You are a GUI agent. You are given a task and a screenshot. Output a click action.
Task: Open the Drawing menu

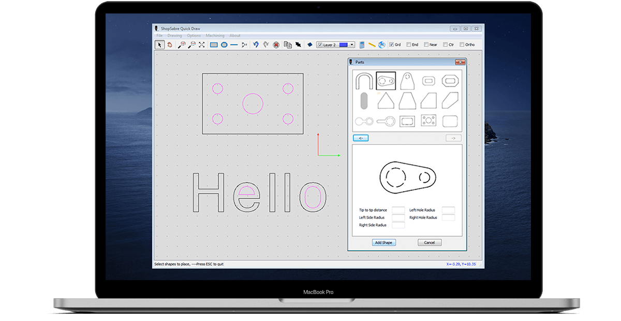pos(174,36)
